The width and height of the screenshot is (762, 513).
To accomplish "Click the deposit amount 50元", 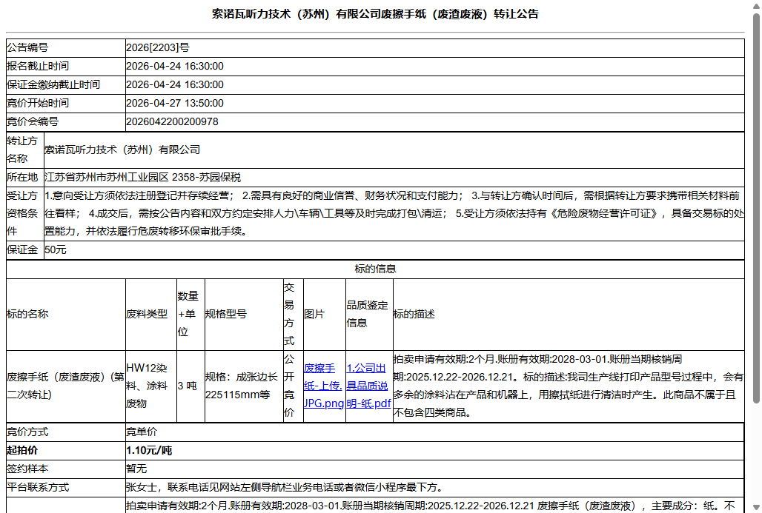I will pyautogui.click(x=56, y=250).
